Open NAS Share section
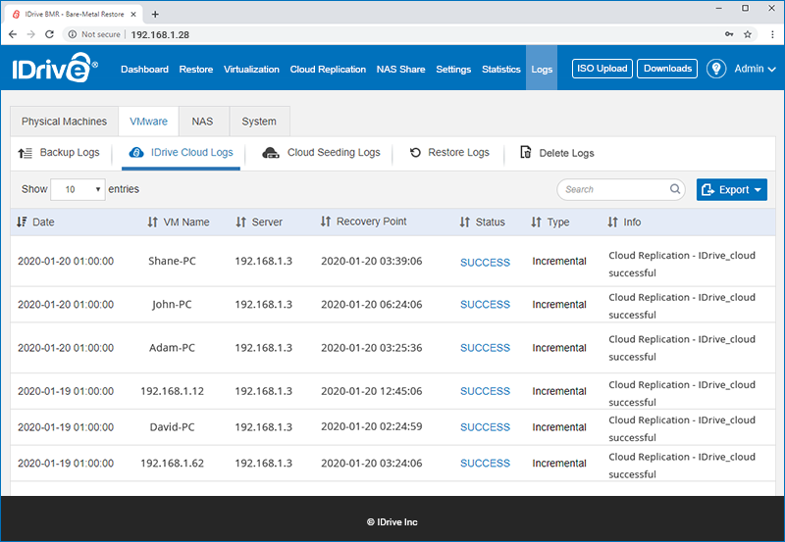The width and height of the screenshot is (785, 542). click(x=401, y=69)
